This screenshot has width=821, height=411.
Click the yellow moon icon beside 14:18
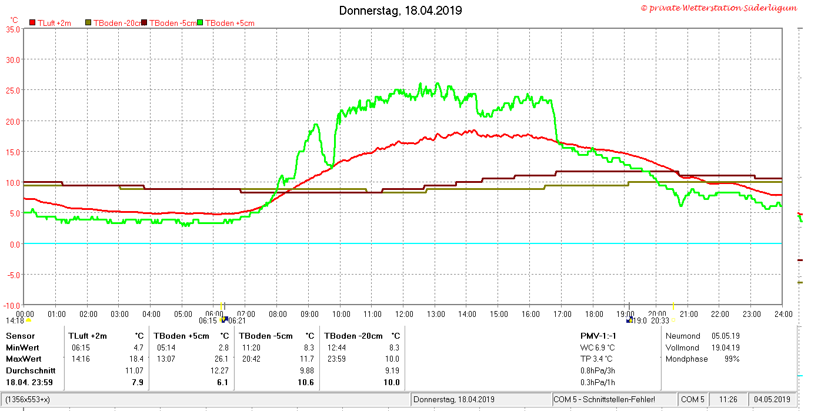28,320
